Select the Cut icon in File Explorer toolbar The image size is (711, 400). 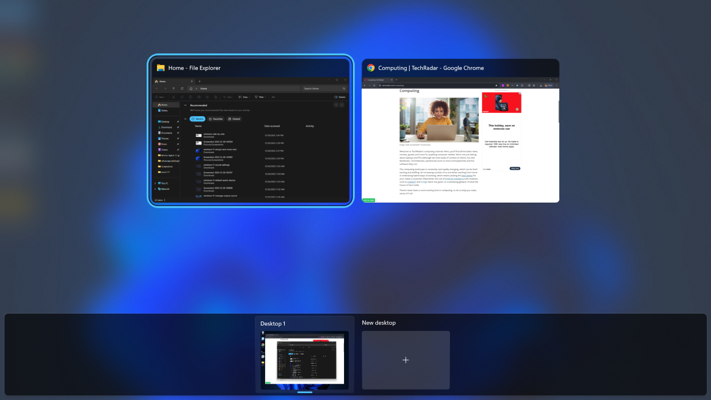coord(174,97)
